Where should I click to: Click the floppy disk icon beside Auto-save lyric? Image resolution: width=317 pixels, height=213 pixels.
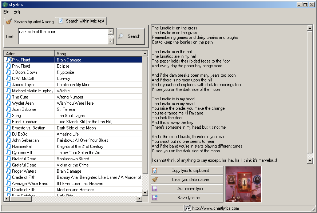tap(155, 189)
